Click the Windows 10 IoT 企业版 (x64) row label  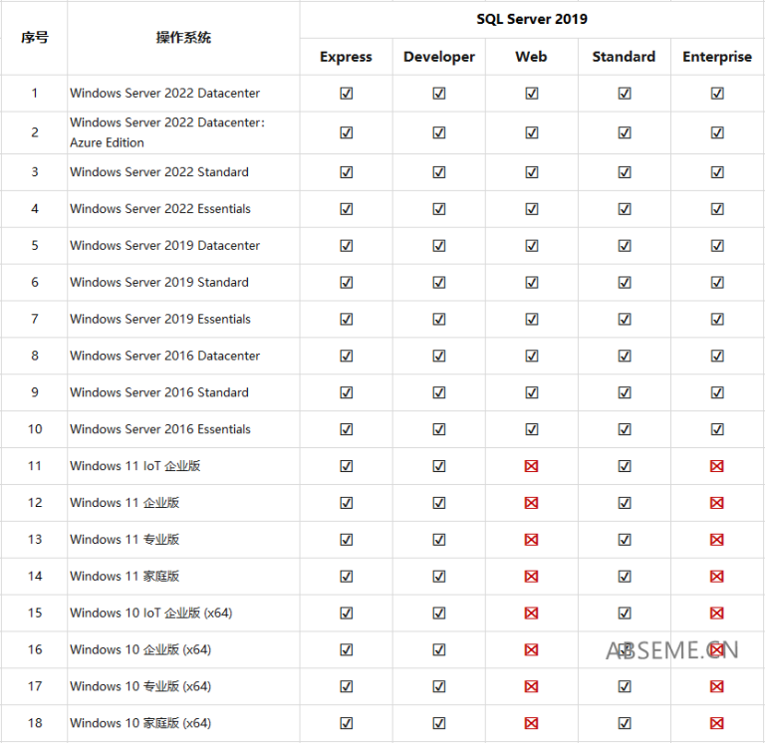click(x=150, y=614)
